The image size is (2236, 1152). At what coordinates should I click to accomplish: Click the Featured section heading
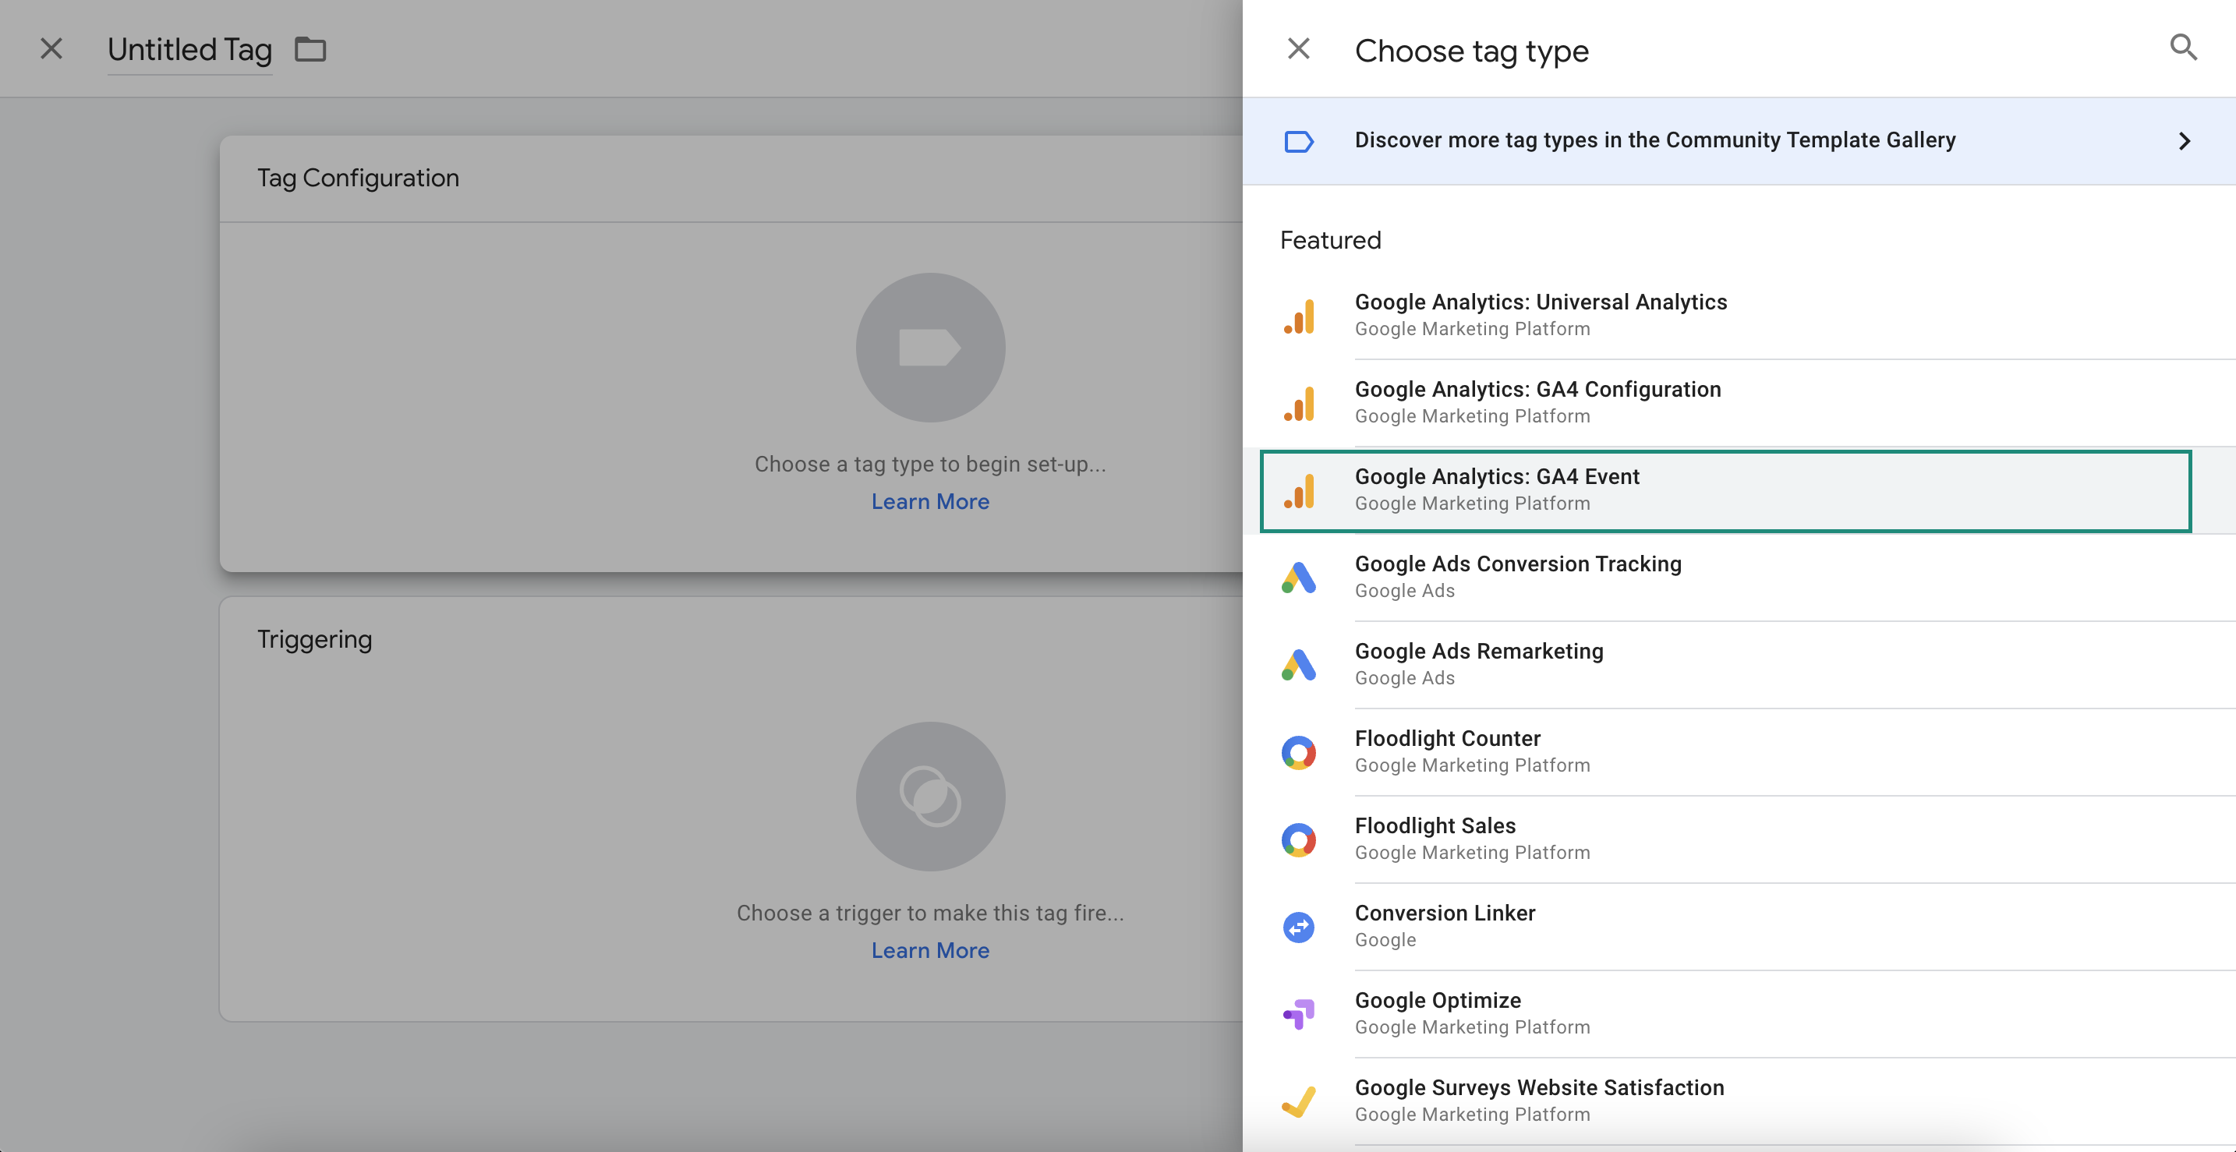click(1331, 240)
